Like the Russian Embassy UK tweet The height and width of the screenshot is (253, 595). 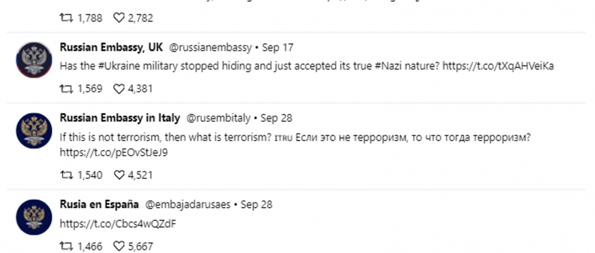click(x=119, y=89)
